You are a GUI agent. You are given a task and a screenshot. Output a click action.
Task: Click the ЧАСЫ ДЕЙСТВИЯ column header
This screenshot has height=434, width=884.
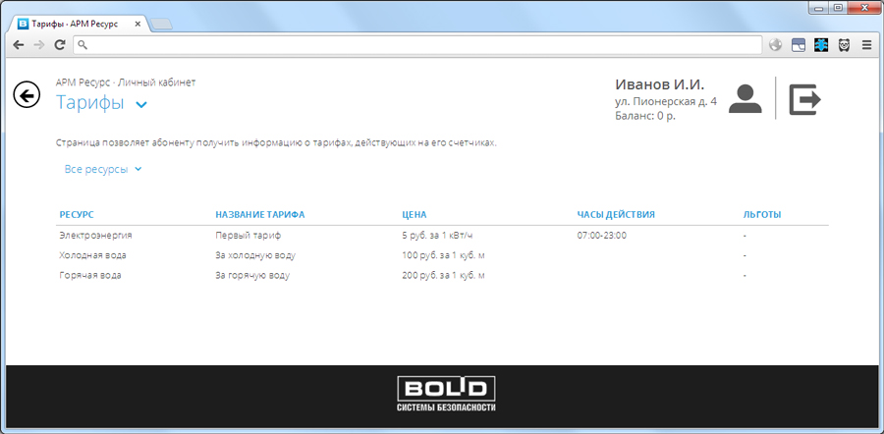pos(615,214)
